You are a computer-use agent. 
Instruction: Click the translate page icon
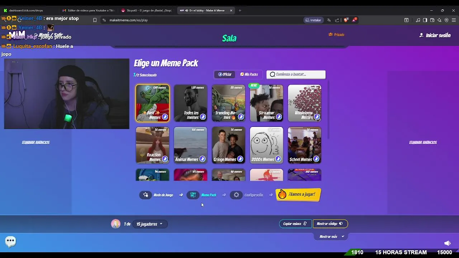click(x=329, y=20)
